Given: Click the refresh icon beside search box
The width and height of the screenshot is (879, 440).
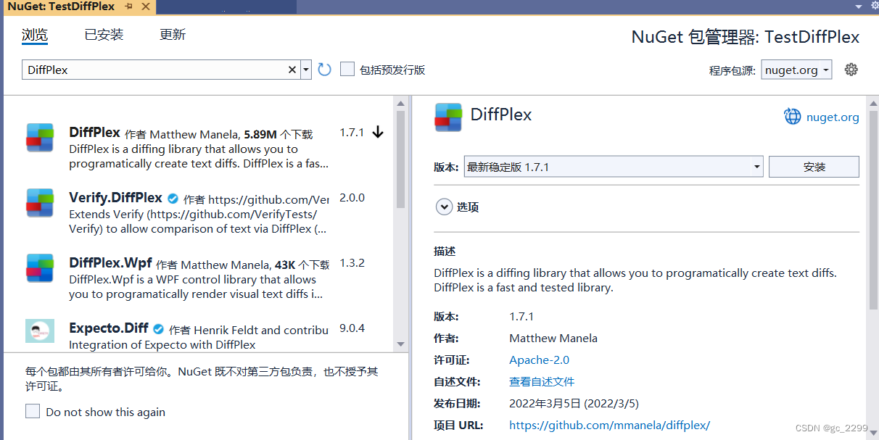Looking at the screenshot, I should click(x=324, y=70).
